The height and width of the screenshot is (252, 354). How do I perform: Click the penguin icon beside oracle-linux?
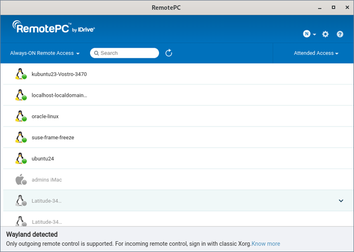click(x=20, y=116)
